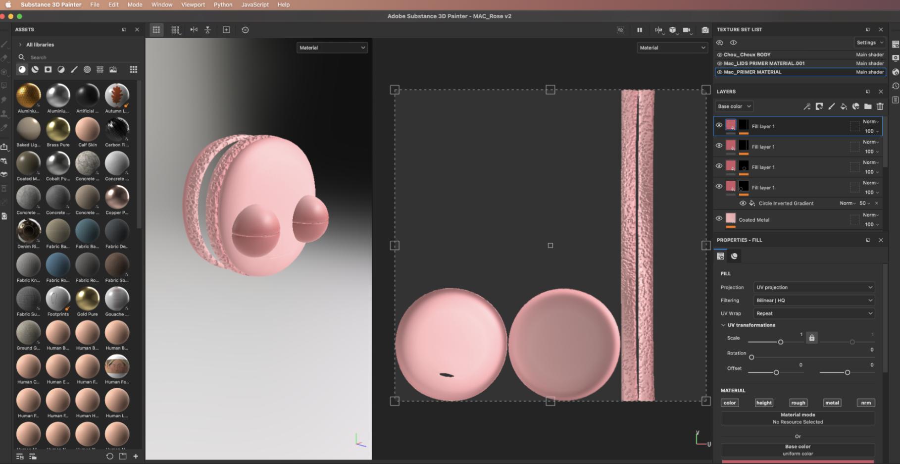Click the Settings button in Texture Set List
The image size is (900, 464).
[870, 43]
